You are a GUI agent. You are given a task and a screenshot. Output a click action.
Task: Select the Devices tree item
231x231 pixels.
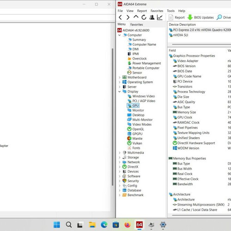[x=130, y=171]
